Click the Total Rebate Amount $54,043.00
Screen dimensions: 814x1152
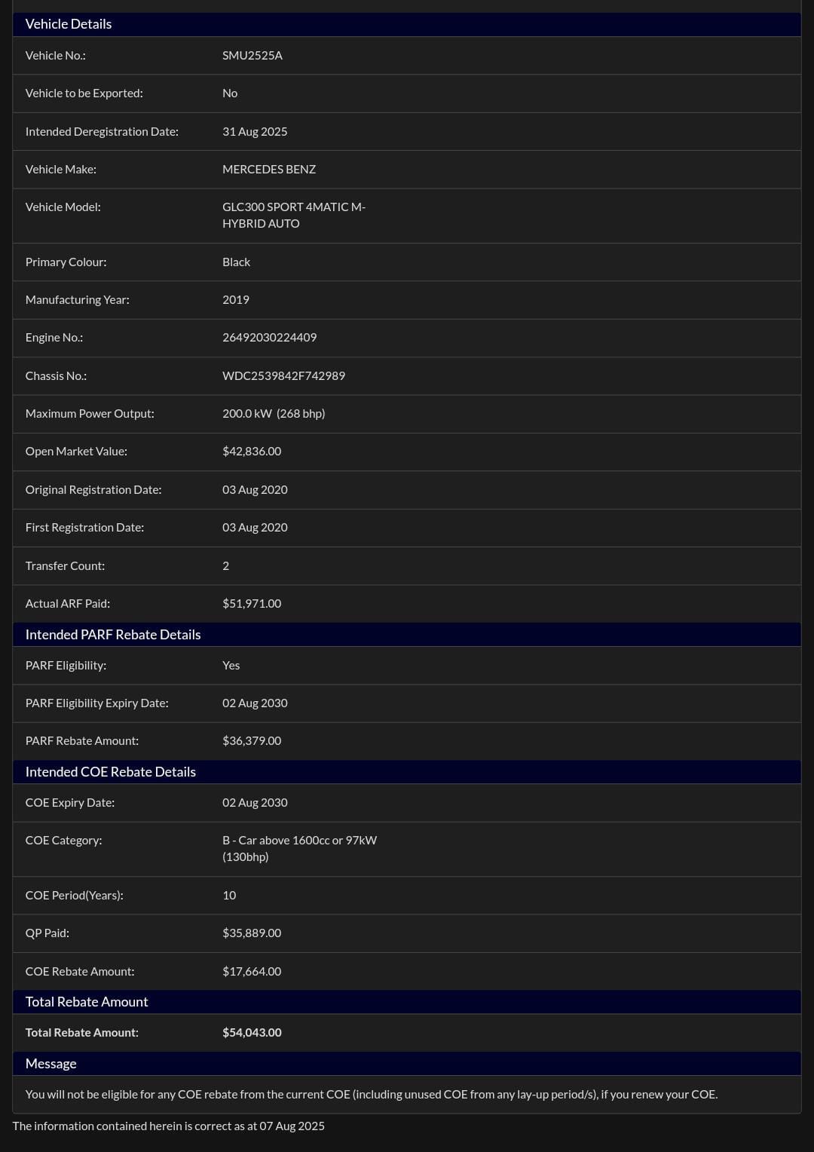pyautogui.click(x=252, y=1033)
